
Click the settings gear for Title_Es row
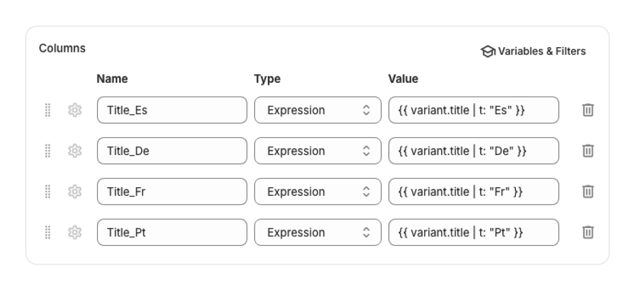(x=75, y=110)
